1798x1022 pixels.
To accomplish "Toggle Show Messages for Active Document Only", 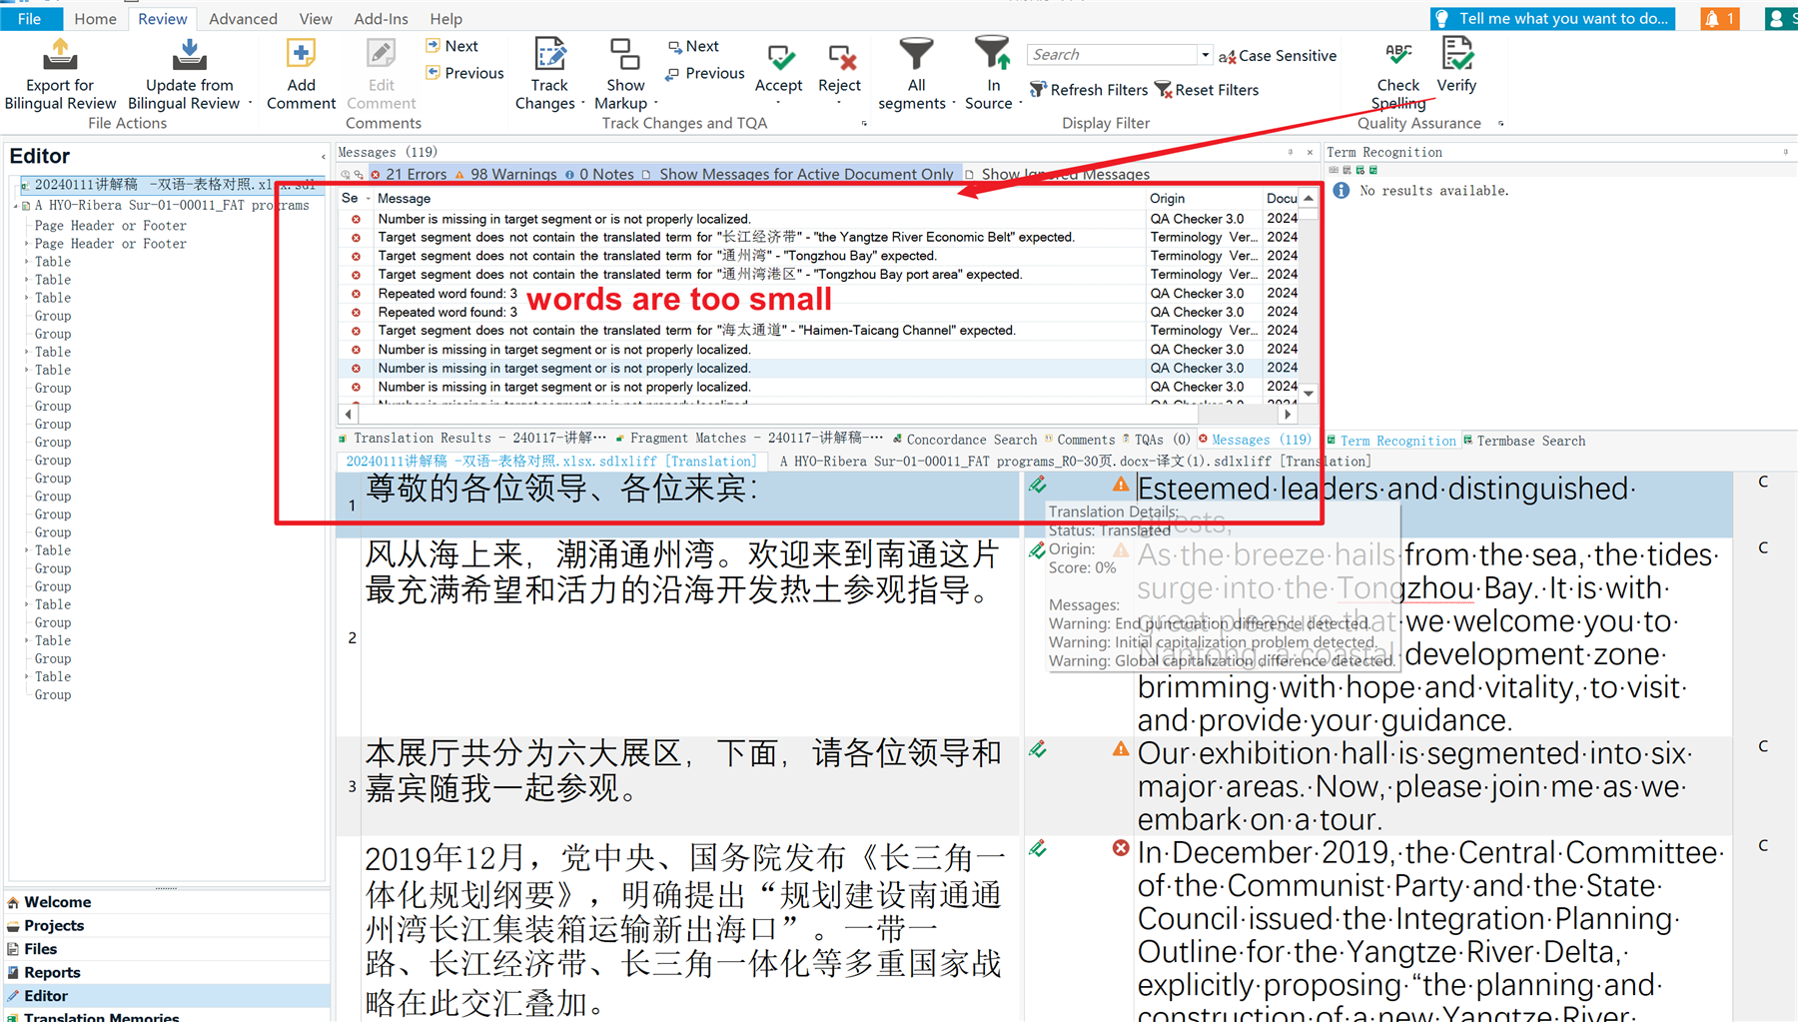I will click(x=797, y=174).
